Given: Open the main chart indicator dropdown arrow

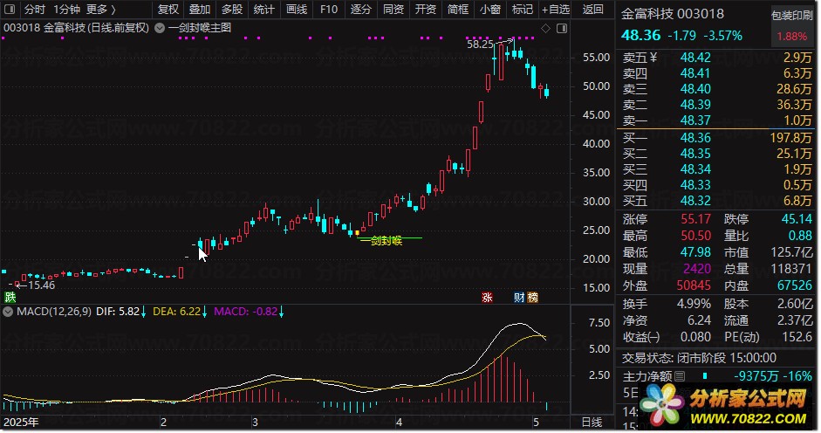Looking at the screenshot, I should coord(160,28).
